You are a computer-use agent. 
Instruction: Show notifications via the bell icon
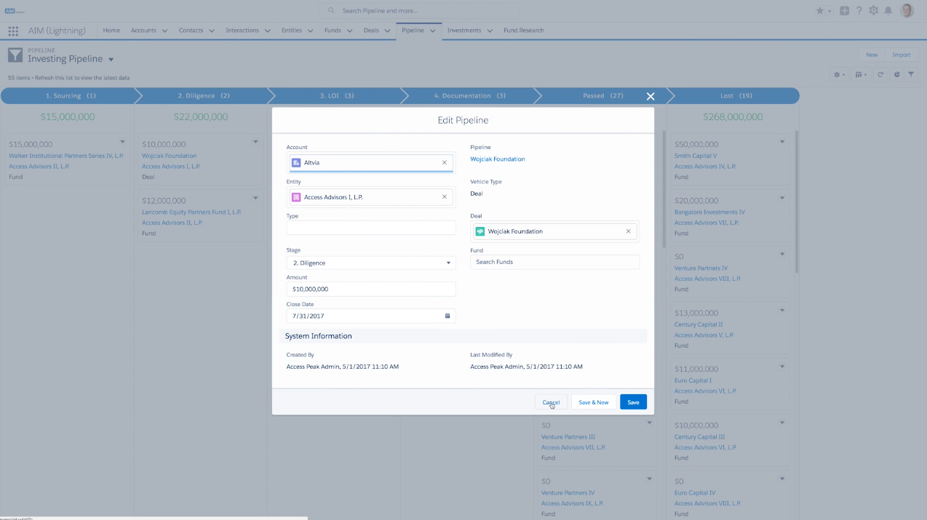click(888, 11)
